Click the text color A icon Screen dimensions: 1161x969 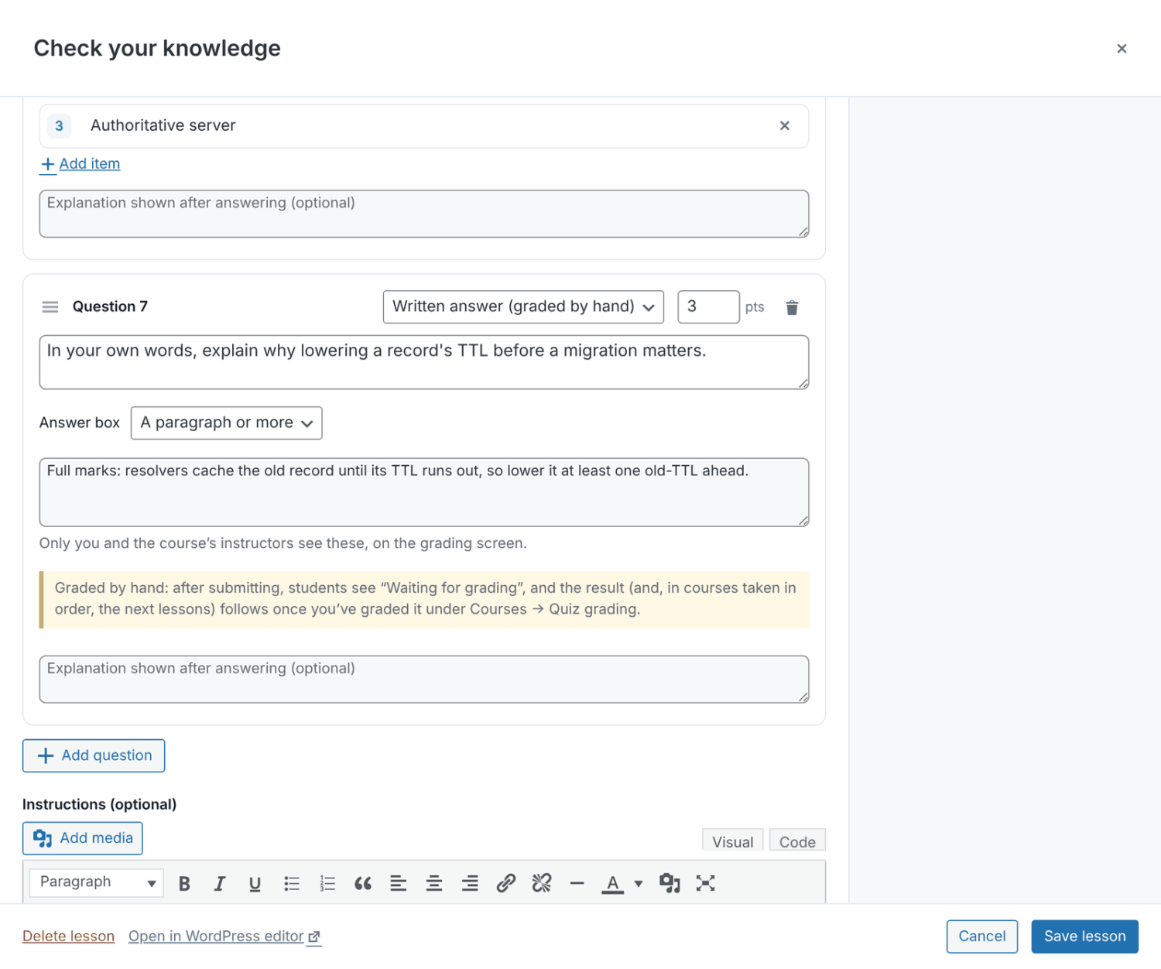(612, 883)
